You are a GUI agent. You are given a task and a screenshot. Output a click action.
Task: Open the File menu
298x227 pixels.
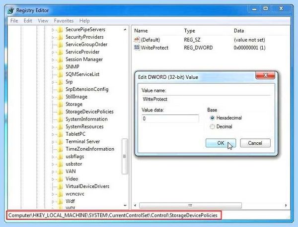click(14, 21)
